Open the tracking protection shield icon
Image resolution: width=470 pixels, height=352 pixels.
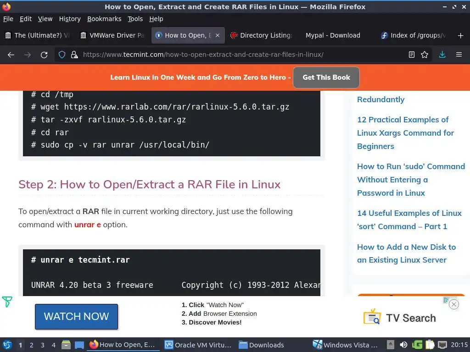pos(62,55)
